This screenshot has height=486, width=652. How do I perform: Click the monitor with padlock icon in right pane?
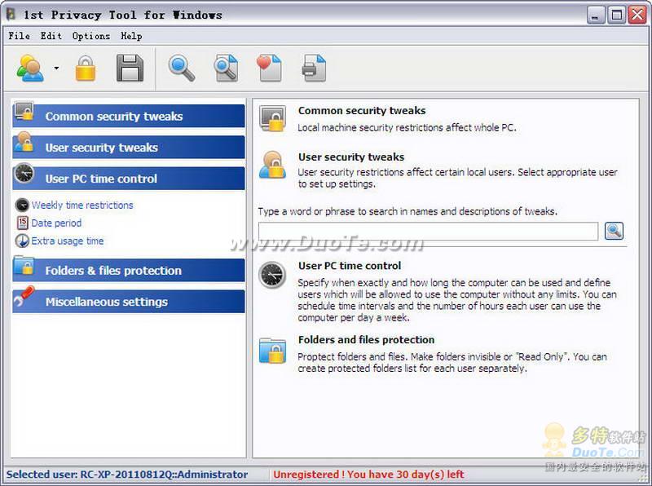click(273, 118)
